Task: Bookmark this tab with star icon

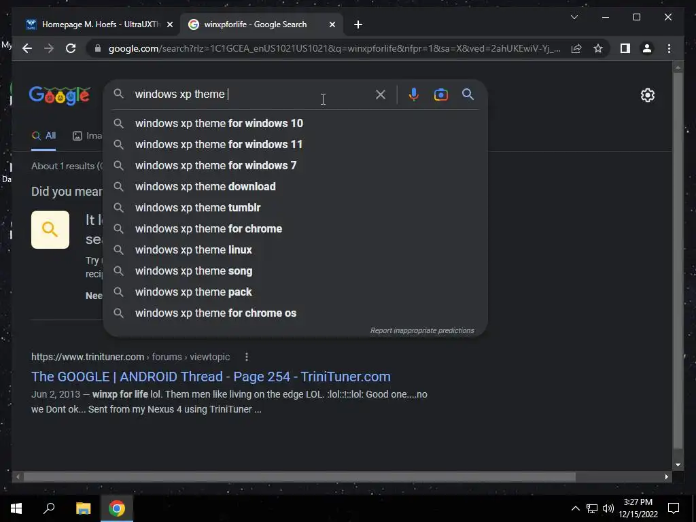Action: [598, 48]
